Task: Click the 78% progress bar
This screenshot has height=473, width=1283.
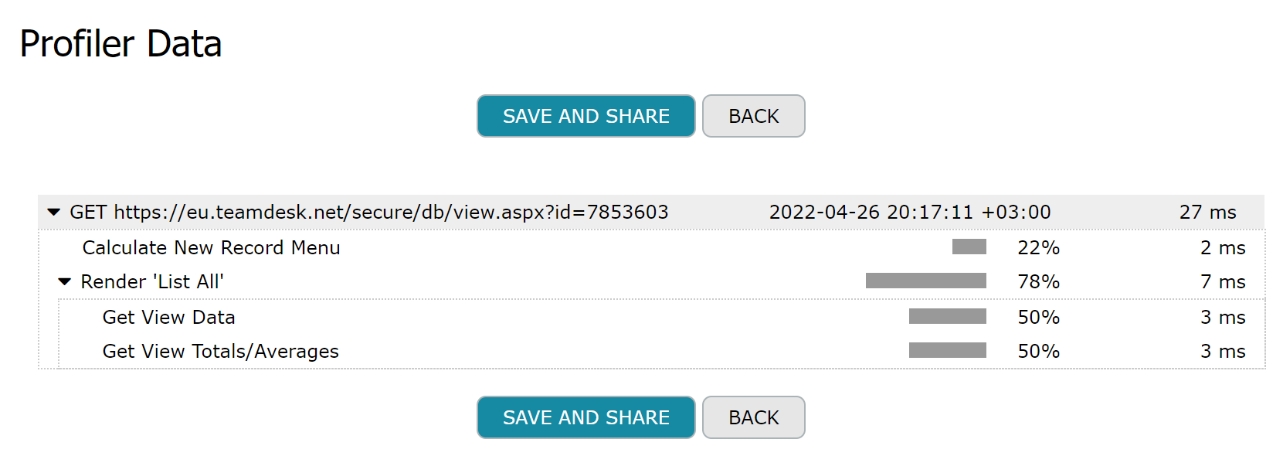Action: point(925,281)
